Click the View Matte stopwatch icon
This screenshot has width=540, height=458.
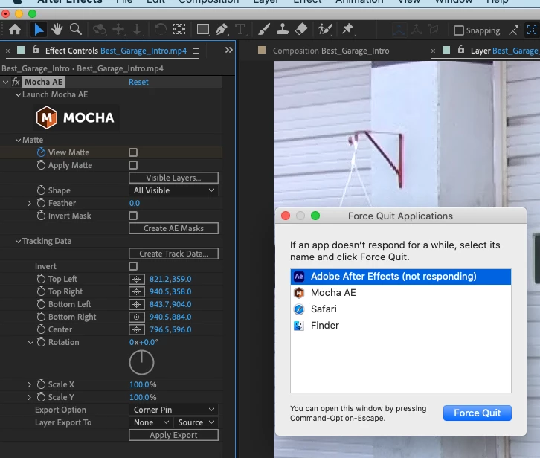(41, 152)
